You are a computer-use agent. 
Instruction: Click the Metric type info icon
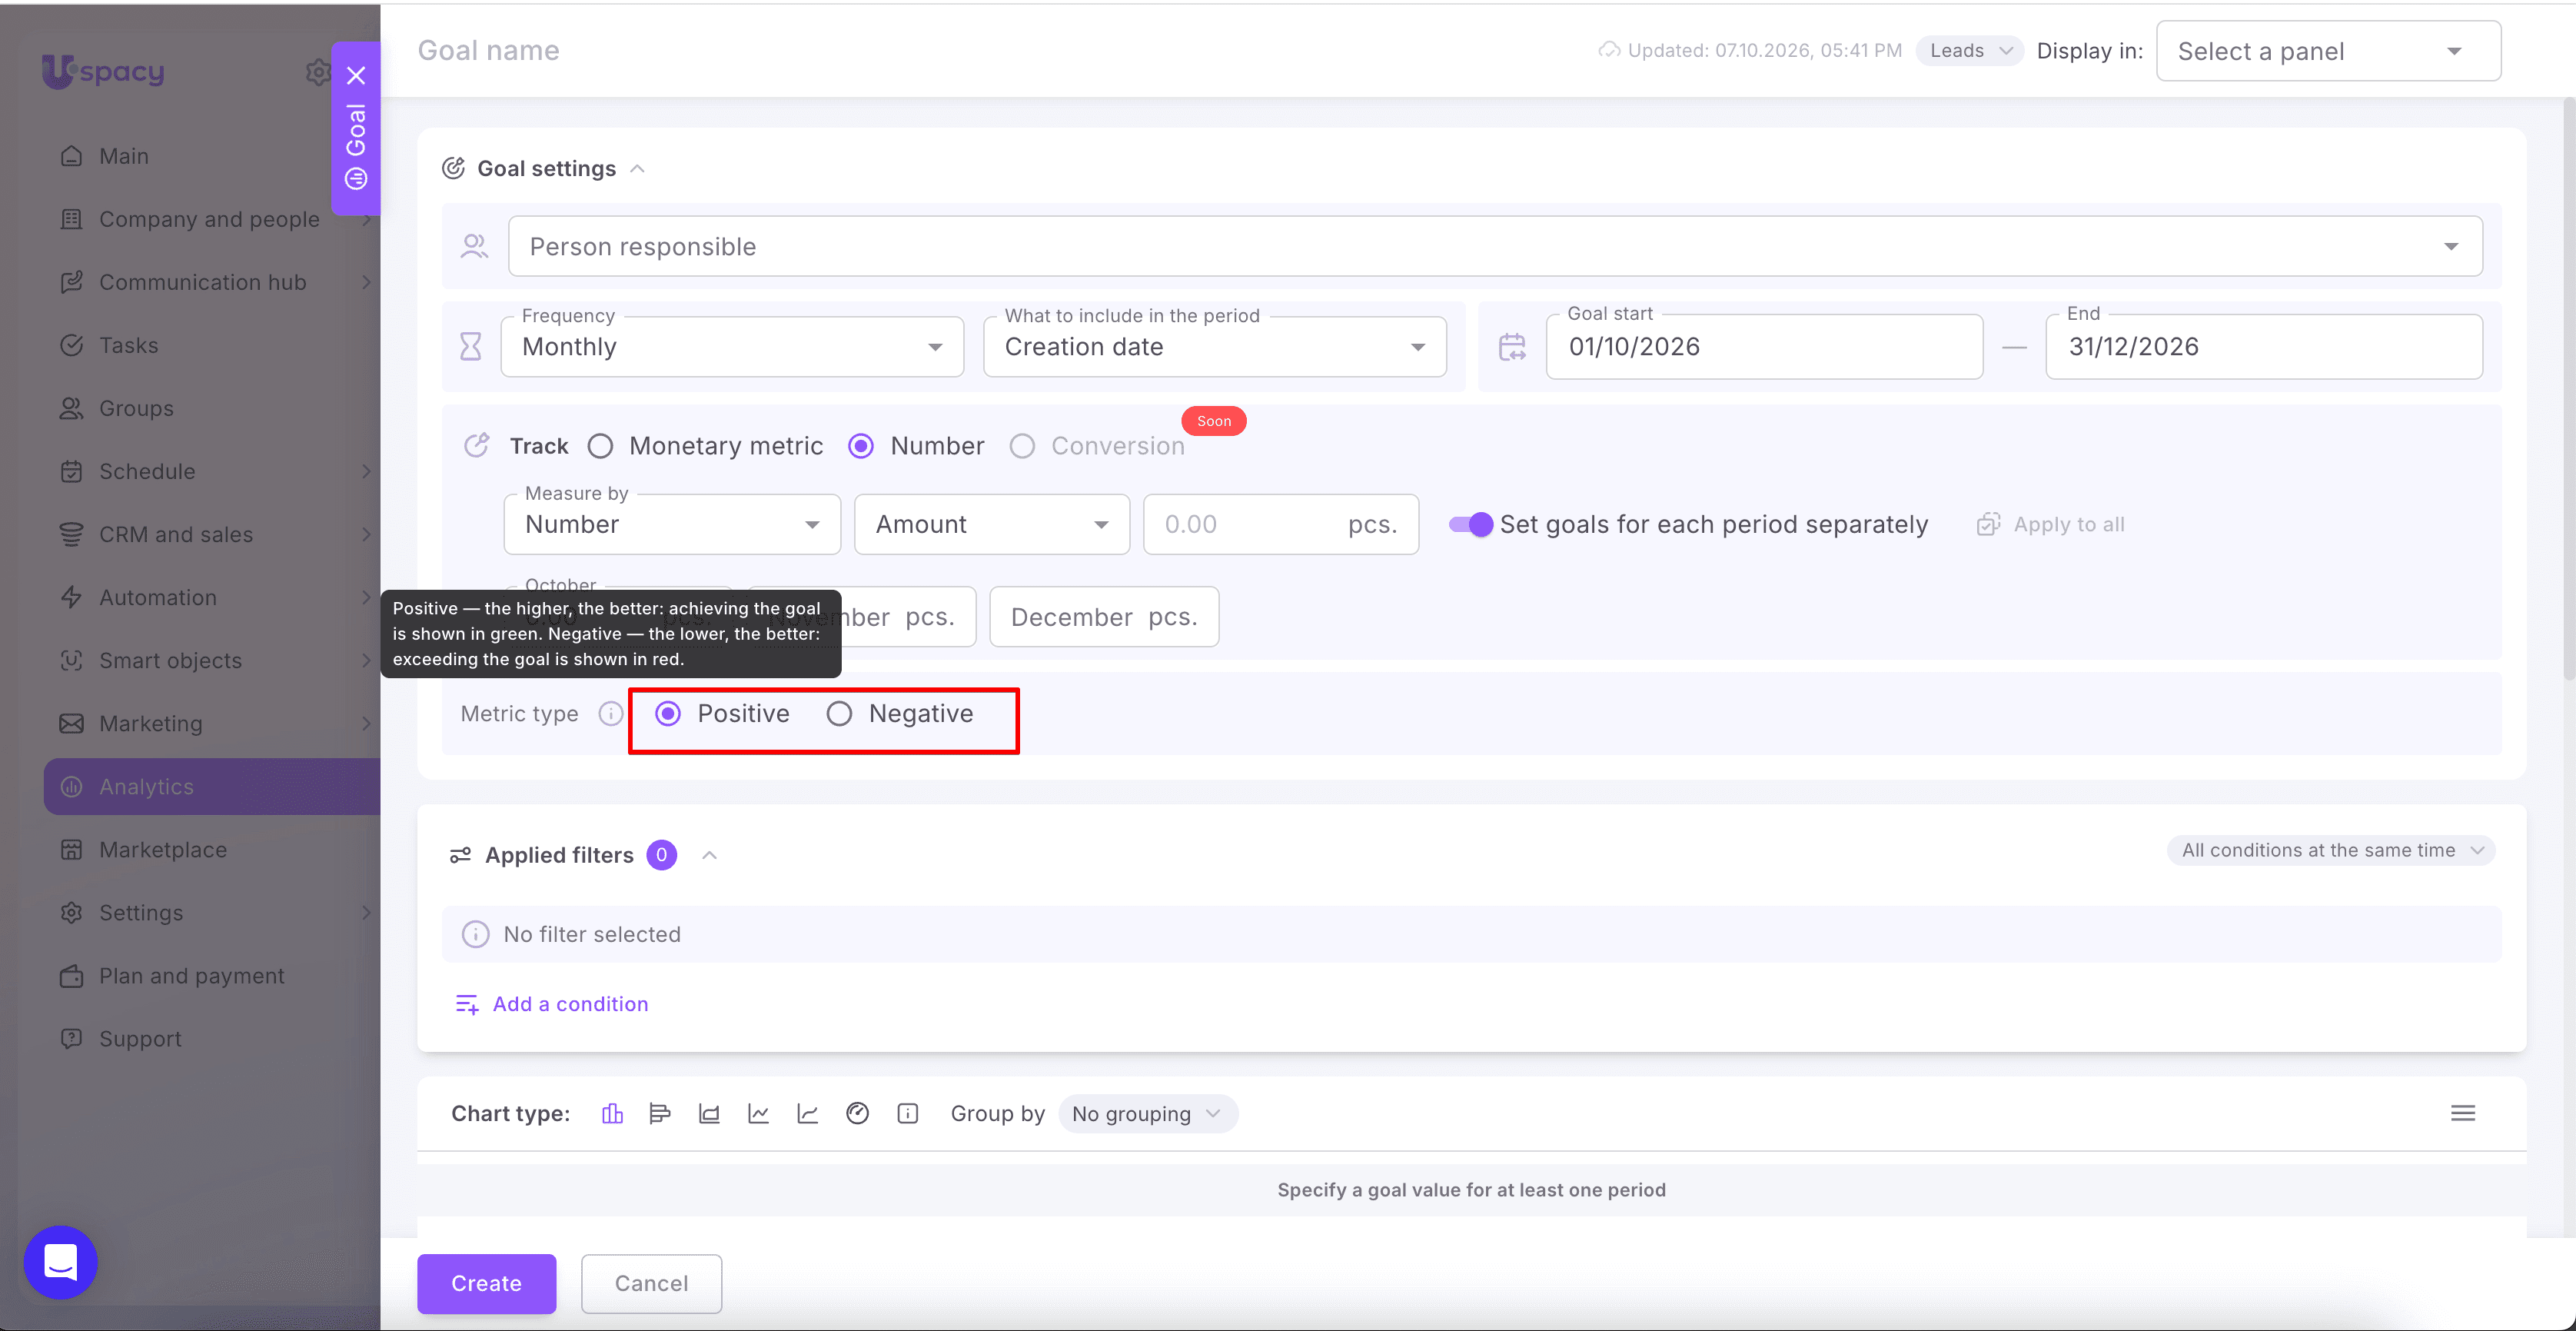pos(610,713)
